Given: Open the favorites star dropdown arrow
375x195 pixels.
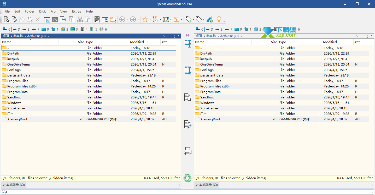Looking at the screenshot, I should [150, 19].
